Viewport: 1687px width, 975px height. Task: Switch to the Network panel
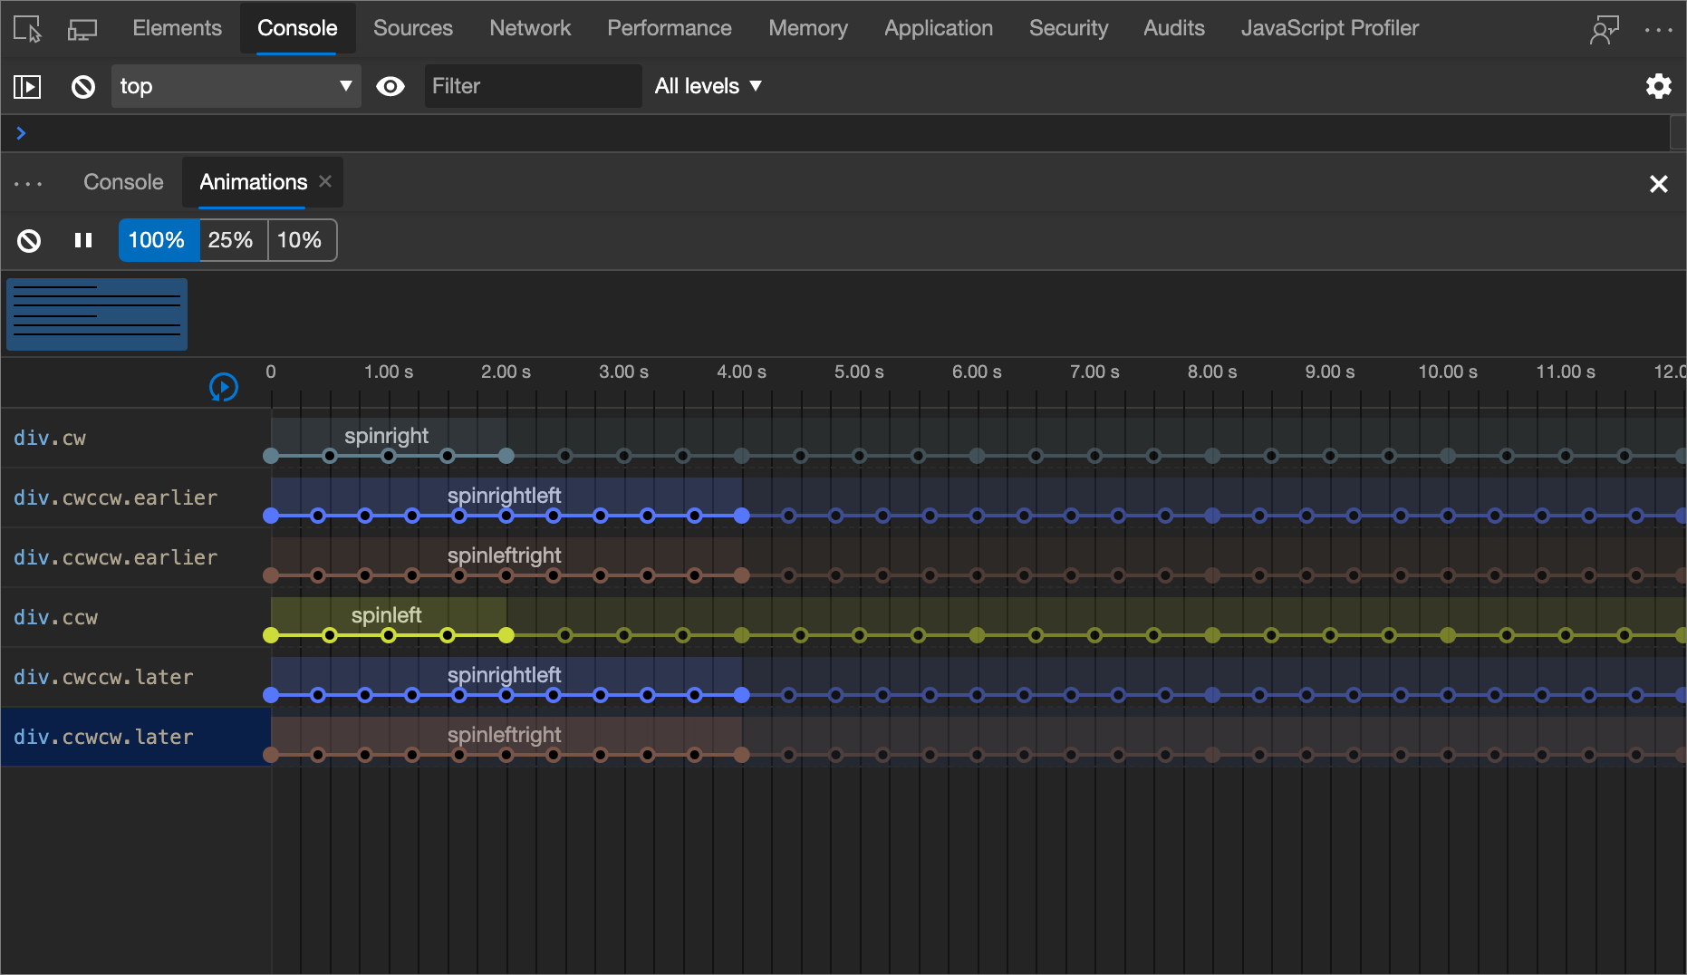tap(530, 28)
